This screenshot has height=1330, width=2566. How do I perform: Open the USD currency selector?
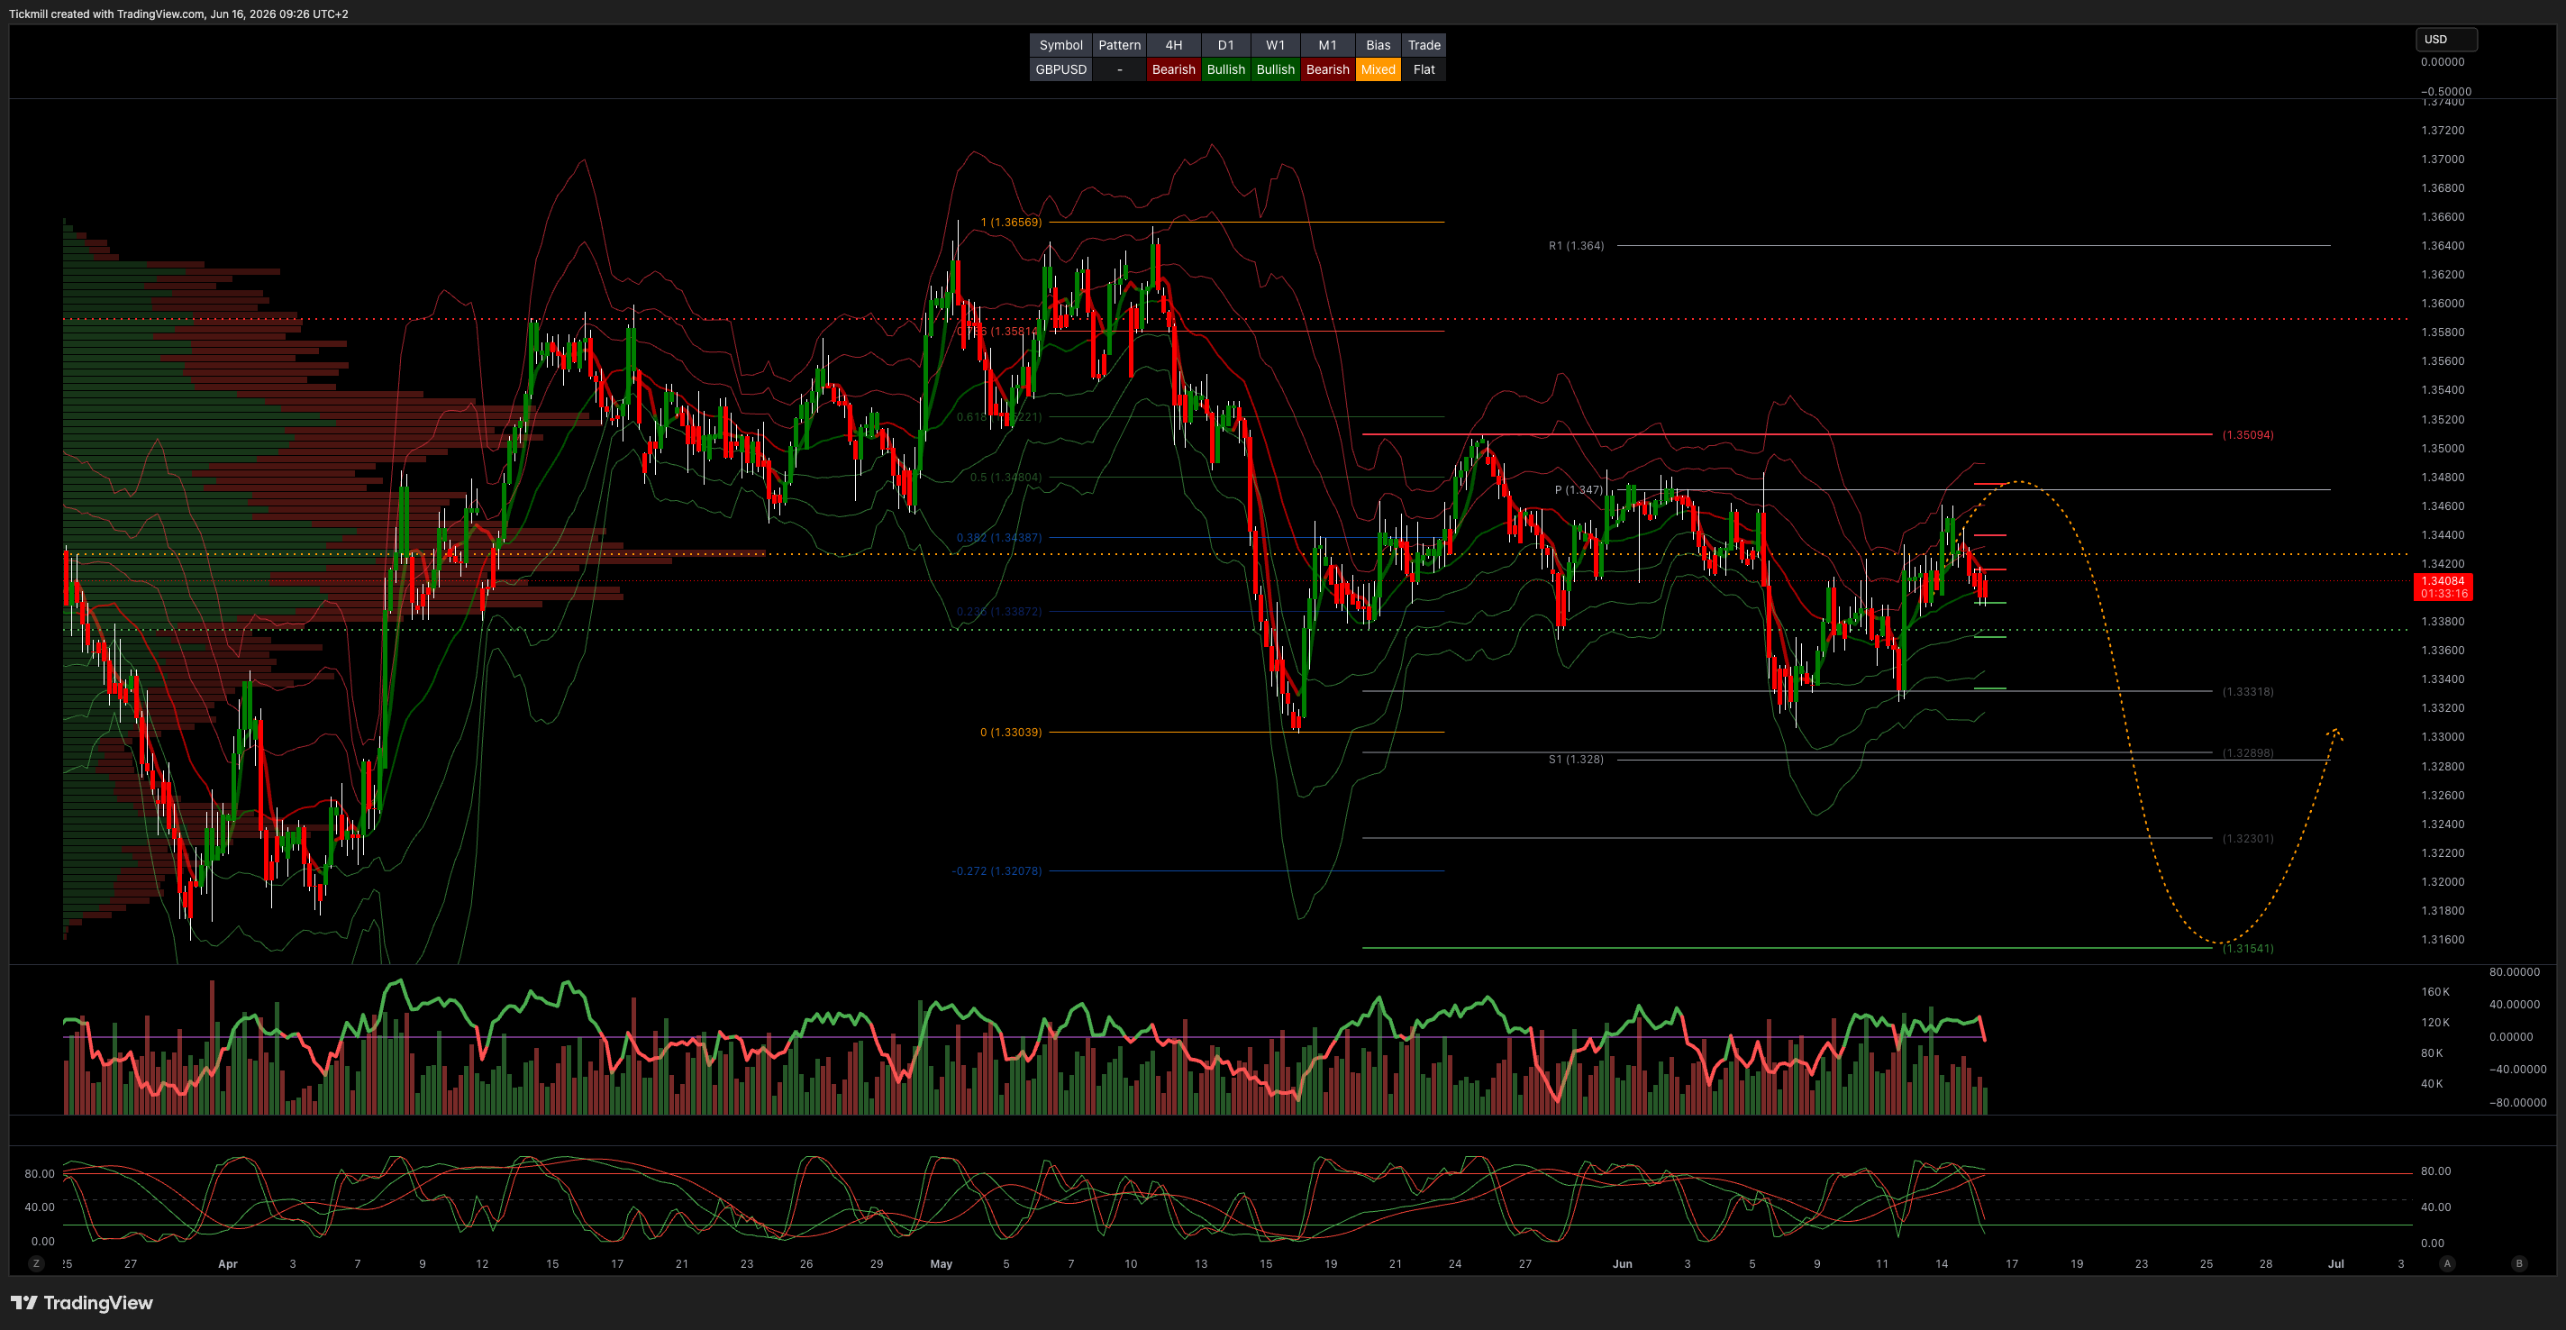click(2446, 39)
